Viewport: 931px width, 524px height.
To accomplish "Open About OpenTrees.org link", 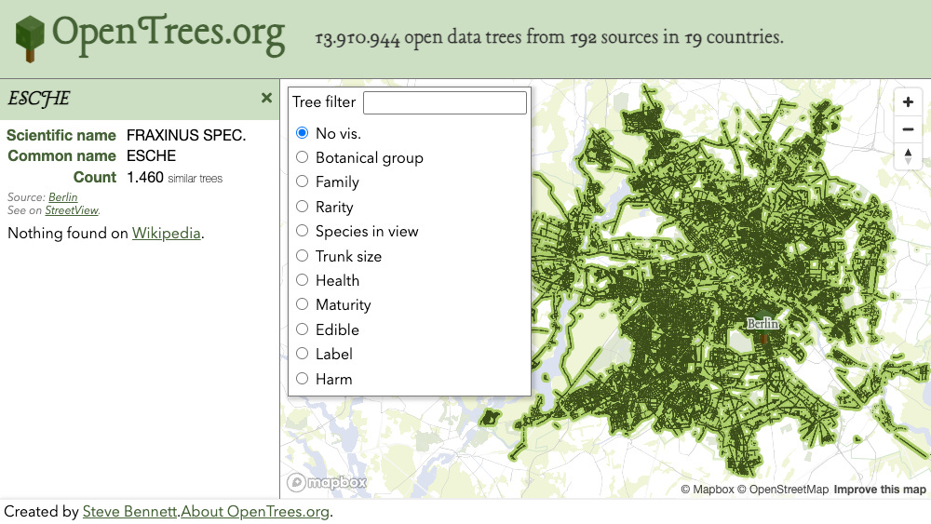I will [x=255, y=512].
